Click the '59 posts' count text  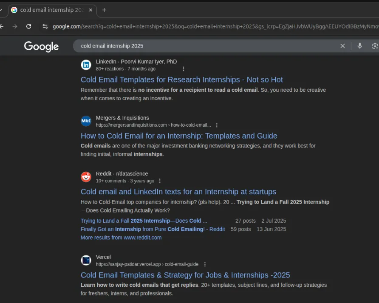(241, 229)
